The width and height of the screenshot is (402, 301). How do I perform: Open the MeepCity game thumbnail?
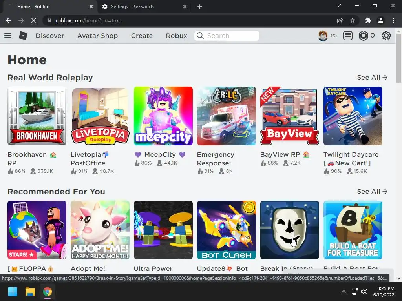163,116
